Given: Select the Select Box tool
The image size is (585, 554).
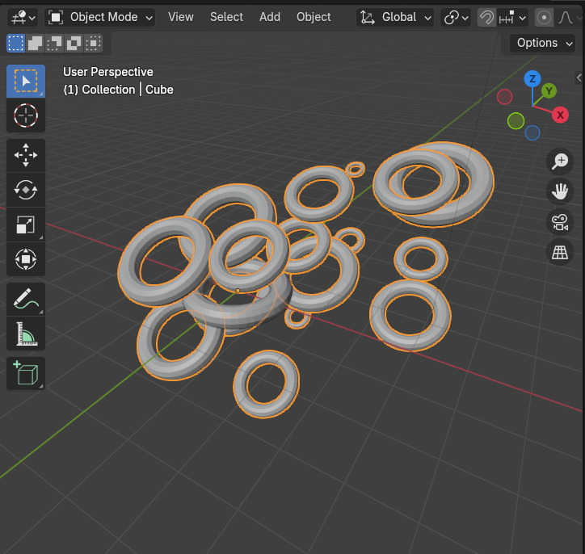Looking at the screenshot, I should click(x=26, y=82).
